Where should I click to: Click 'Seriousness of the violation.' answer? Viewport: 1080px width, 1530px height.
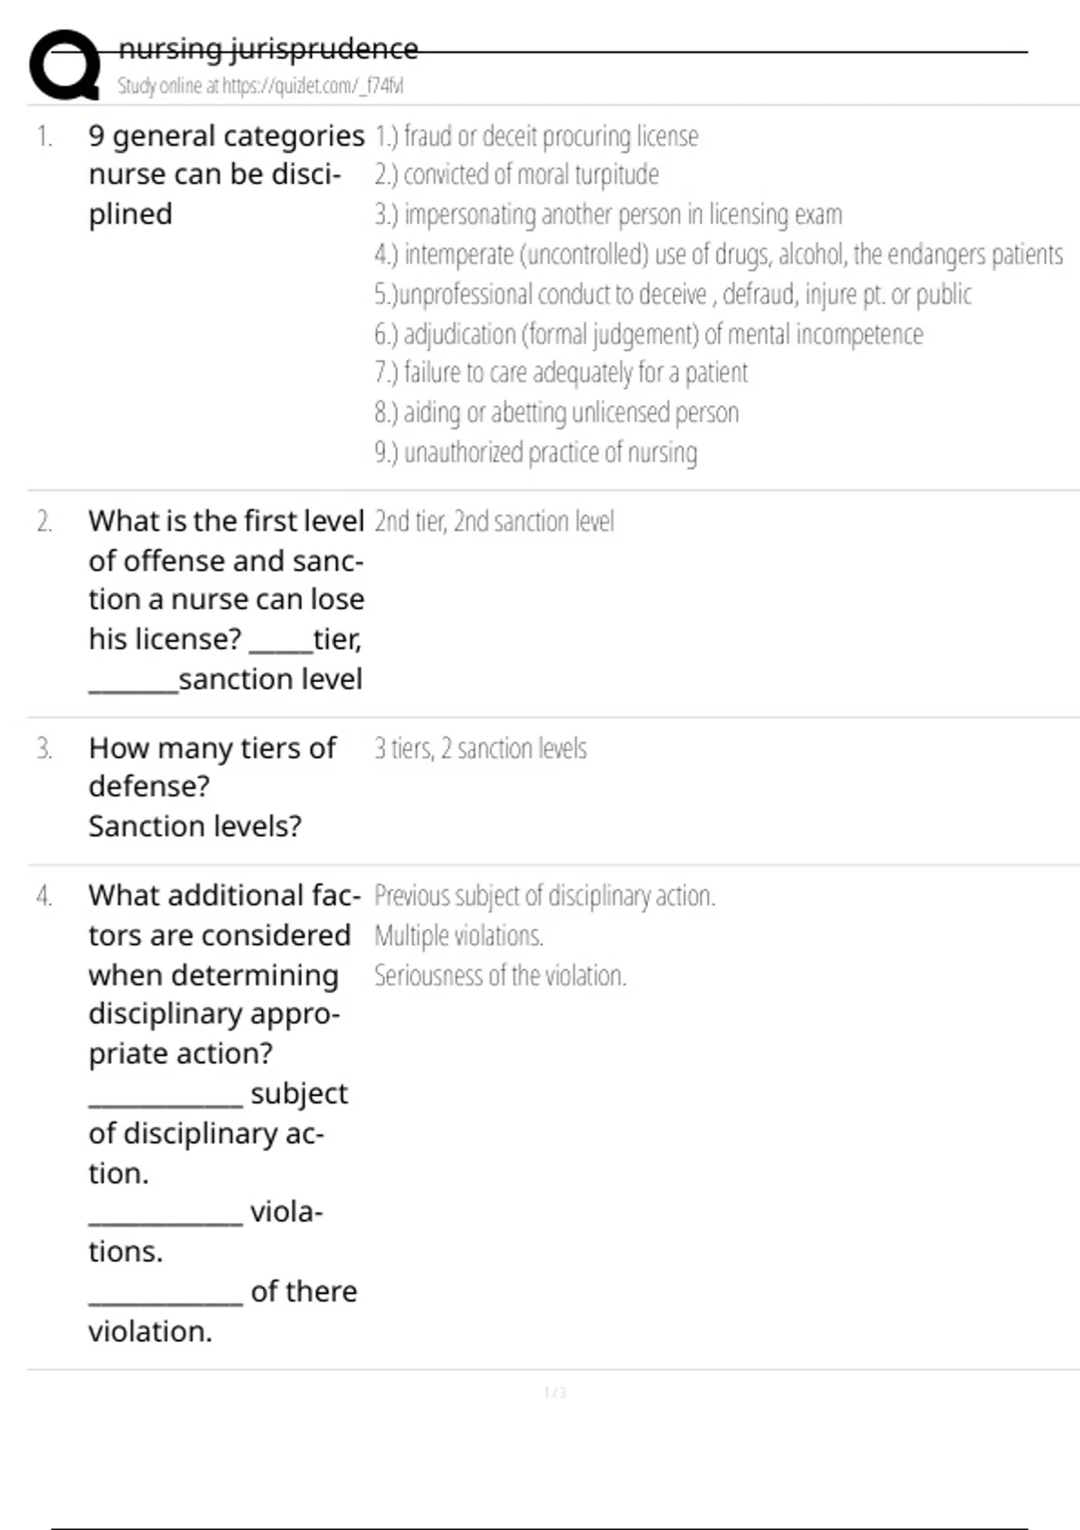pyautogui.click(x=500, y=976)
